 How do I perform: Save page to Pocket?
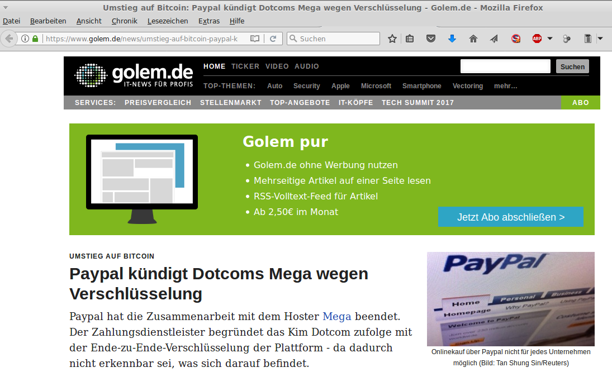click(431, 39)
